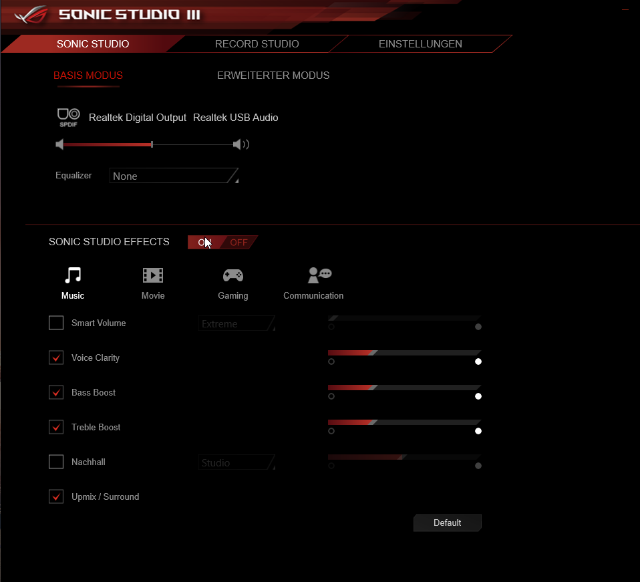Enable the Smart Volume checkbox
This screenshot has width=640, height=582.
(x=56, y=323)
